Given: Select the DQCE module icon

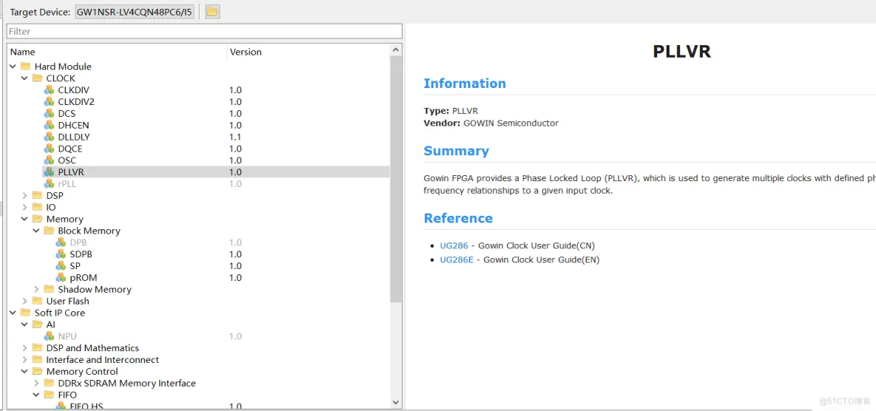Looking at the screenshot, I should coord(49,149).
